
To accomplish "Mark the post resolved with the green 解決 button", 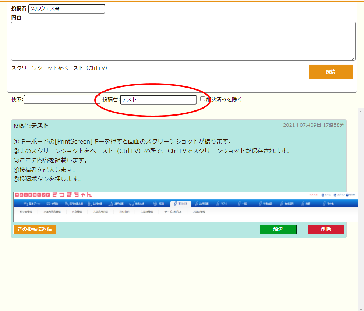I will (x=278, y=229).
